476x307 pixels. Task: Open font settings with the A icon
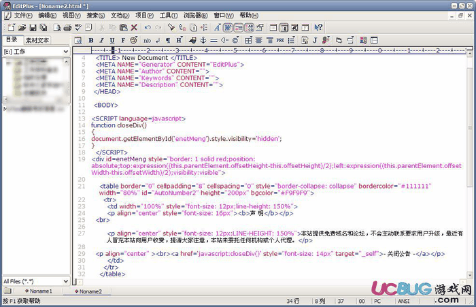pos(217,28)
